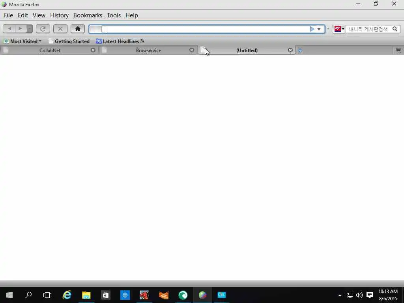Open the Help menu

click(x=132, y=15)
